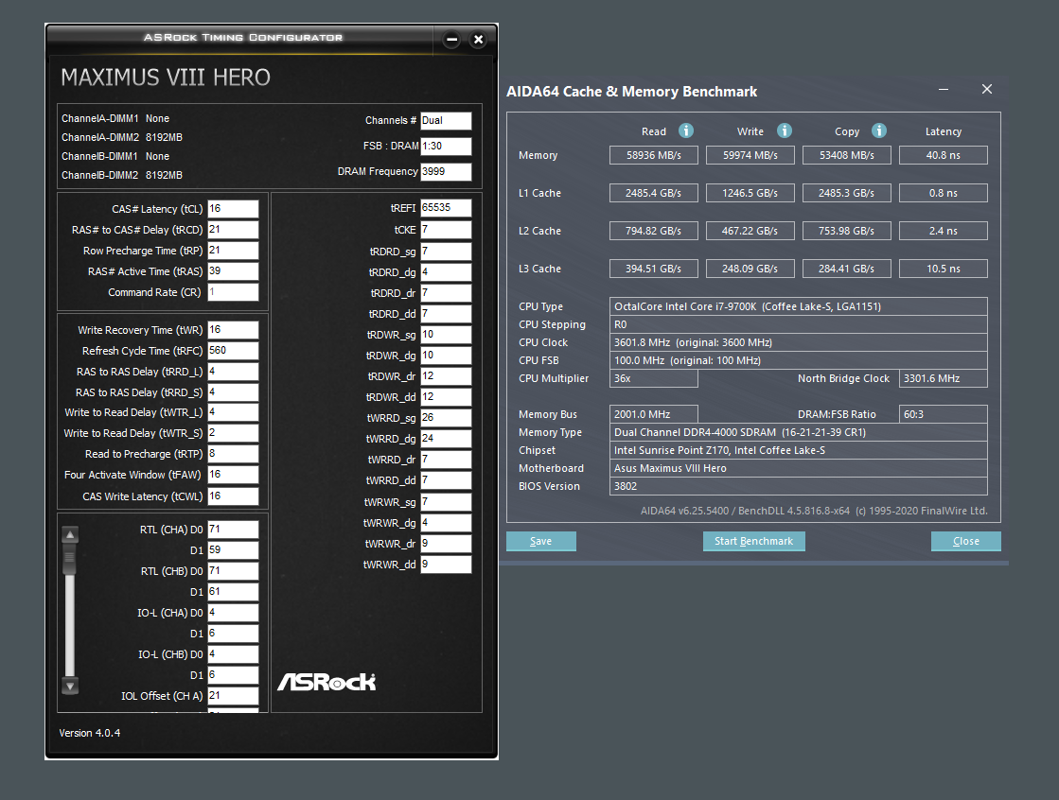This screenshot has height=800, width=1059.
Task: Click the ASRock logo in configurator
Action: point(327,682)
